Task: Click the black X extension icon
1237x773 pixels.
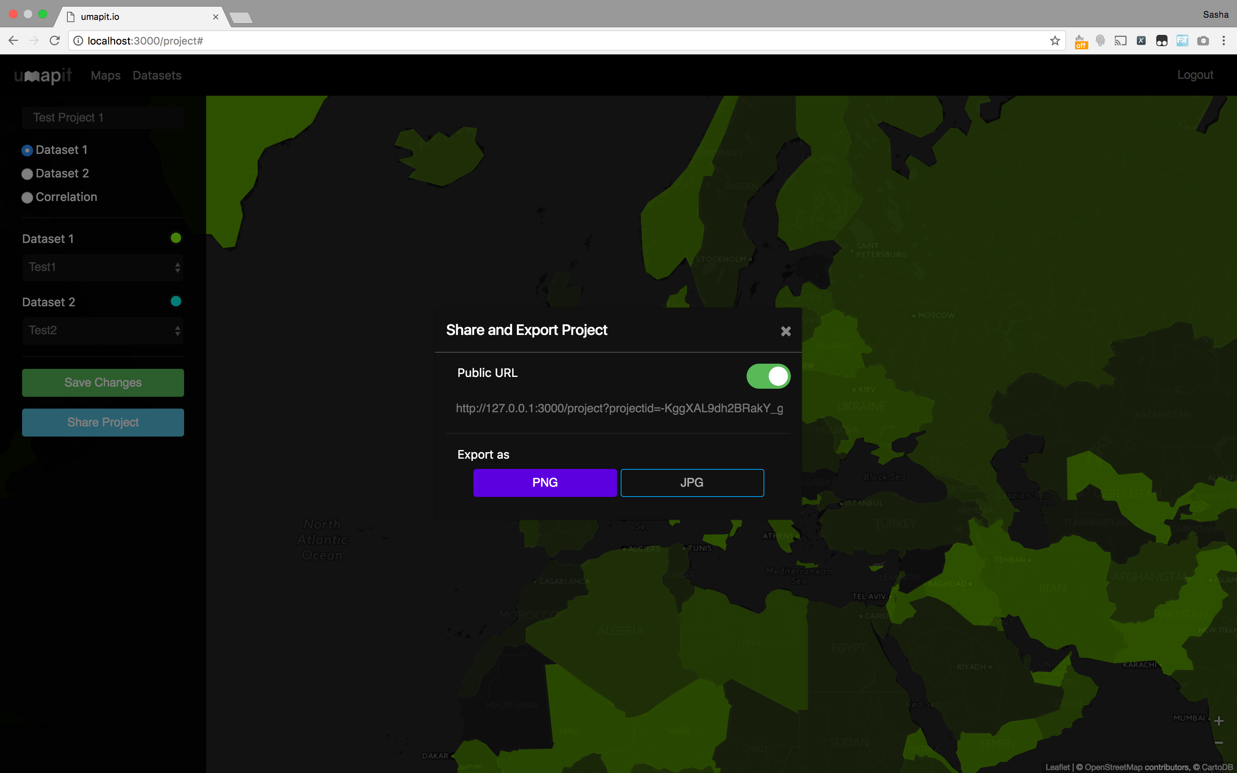Action: [1141, 41]
